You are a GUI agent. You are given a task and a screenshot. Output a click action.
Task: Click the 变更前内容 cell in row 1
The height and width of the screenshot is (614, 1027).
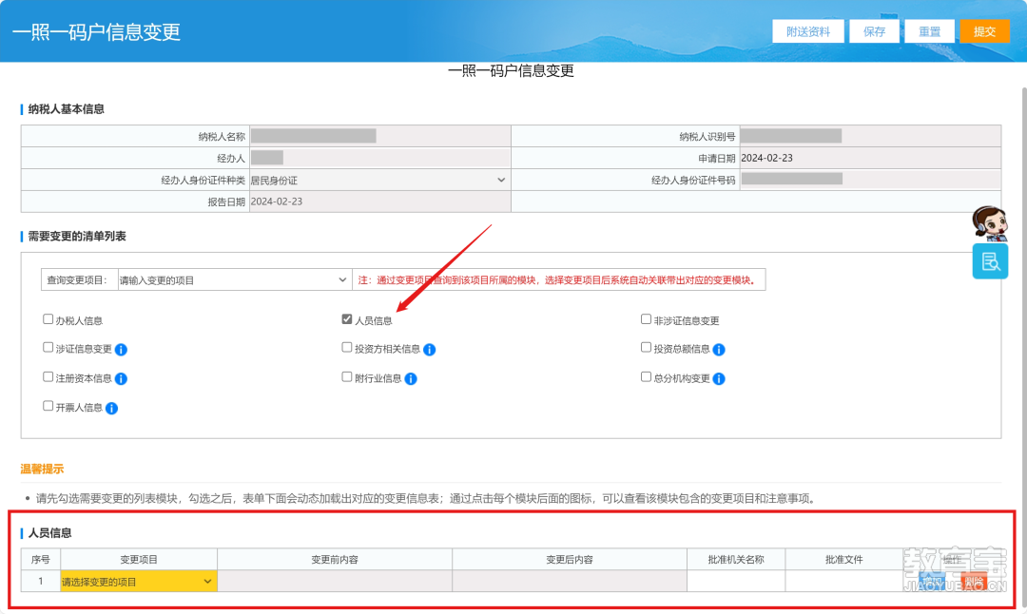pos(335,582)
